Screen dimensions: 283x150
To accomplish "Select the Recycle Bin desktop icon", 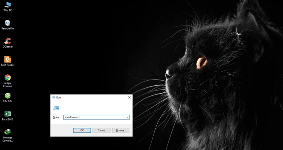I will (7, 25).
